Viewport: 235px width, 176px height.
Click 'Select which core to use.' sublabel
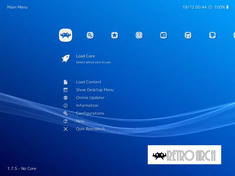click(94, 62)
